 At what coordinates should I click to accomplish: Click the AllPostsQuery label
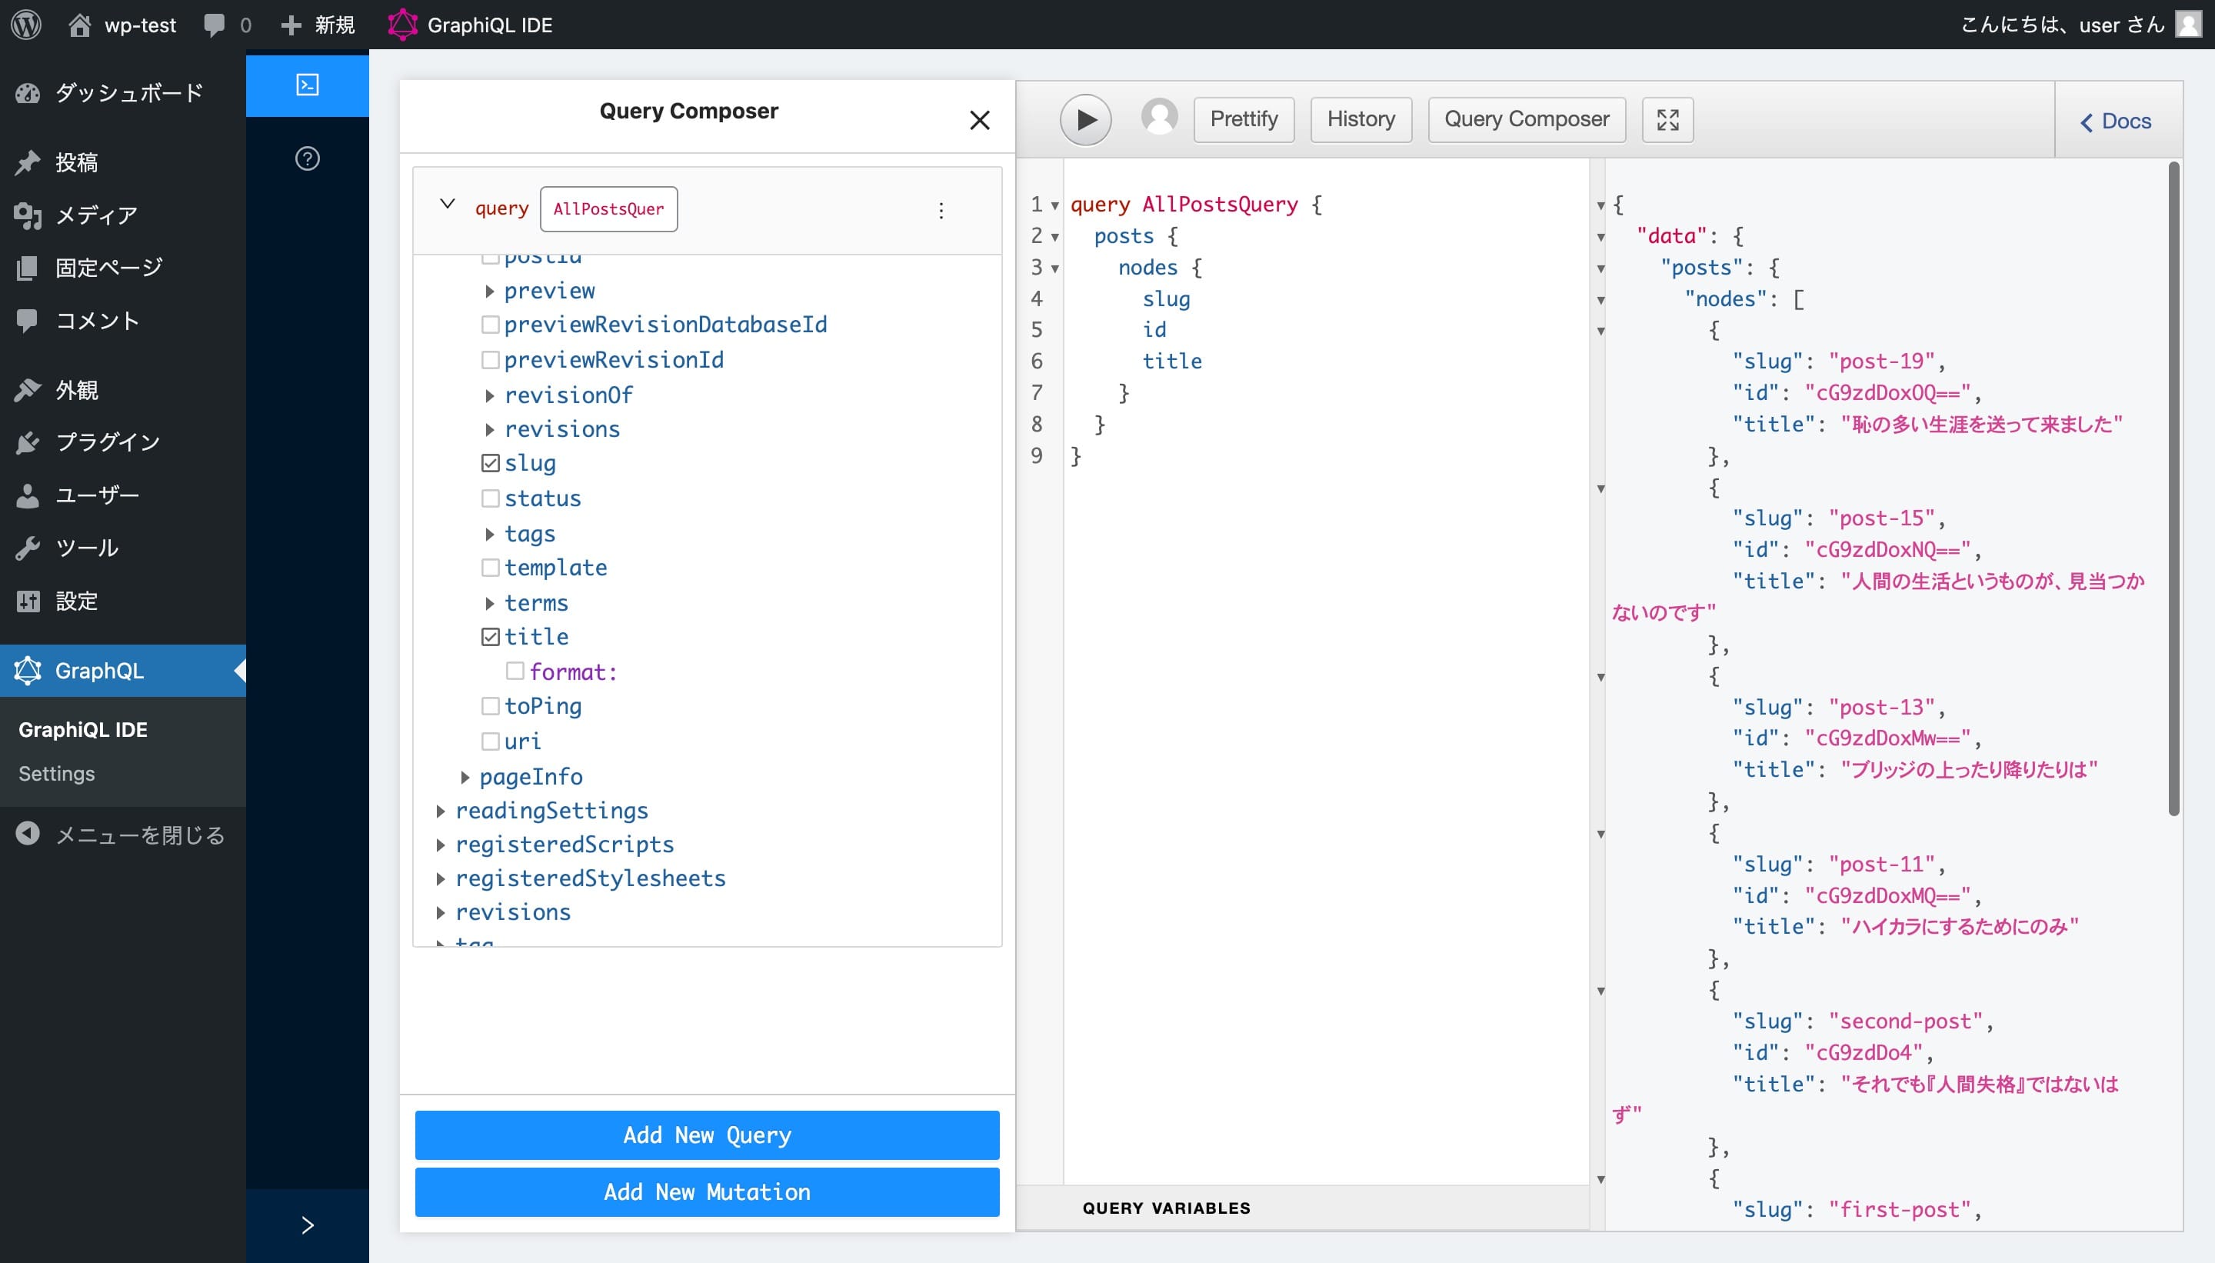(607, 208)
